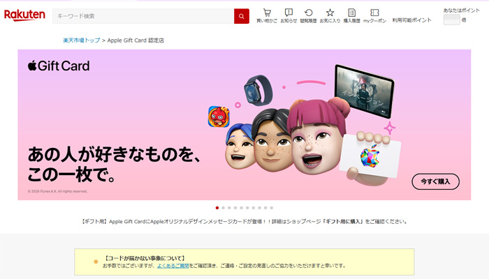Open browsing history (閲覧履歴) icon
Image resolution: width=489 pixels, height=279 pixels.
coord(308,15)
